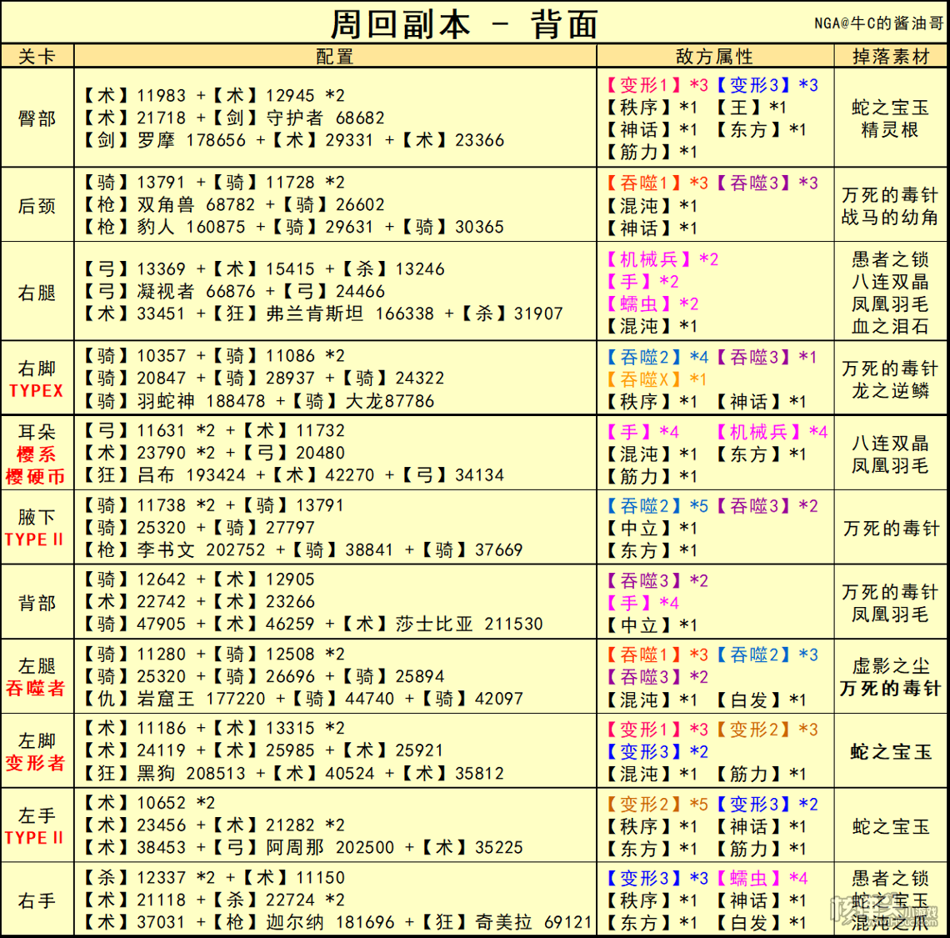Select the 关卡 column header
This screenshot has height=938, width=950.
click(37, 57)
